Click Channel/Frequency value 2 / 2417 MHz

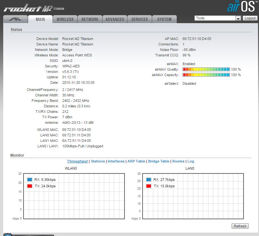coord(73,90)
